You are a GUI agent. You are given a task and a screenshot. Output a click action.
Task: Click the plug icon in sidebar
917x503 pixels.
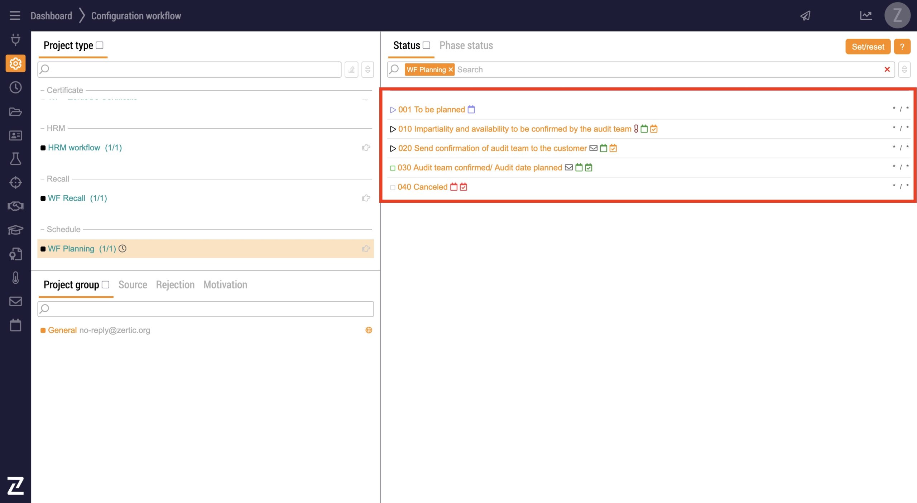pos(15,39)
